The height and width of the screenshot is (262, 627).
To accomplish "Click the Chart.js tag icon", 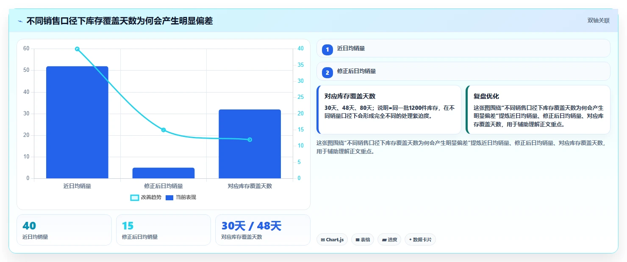I will pos(323,240).
